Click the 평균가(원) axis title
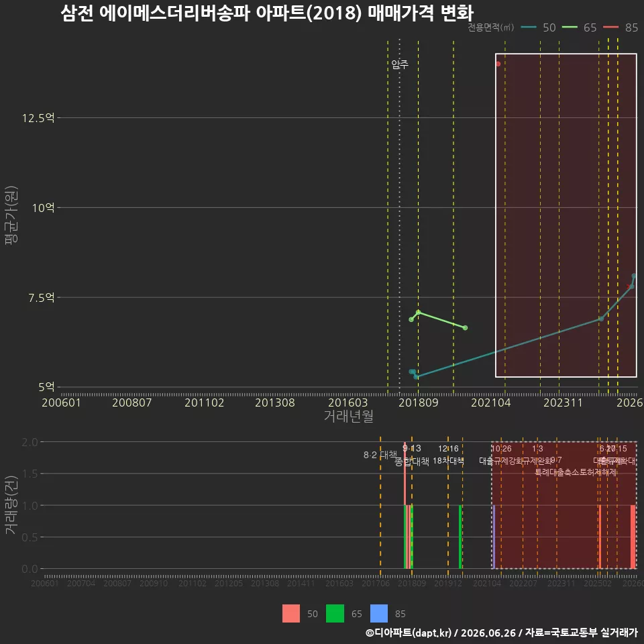Image resolution: width=644 pixels, height=644 pixels. pyautogui.click(x=11, y=215)
